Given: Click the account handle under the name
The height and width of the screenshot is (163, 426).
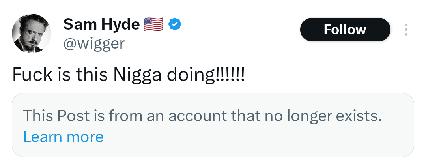Looking at the screenshot, I should [94, 43].
